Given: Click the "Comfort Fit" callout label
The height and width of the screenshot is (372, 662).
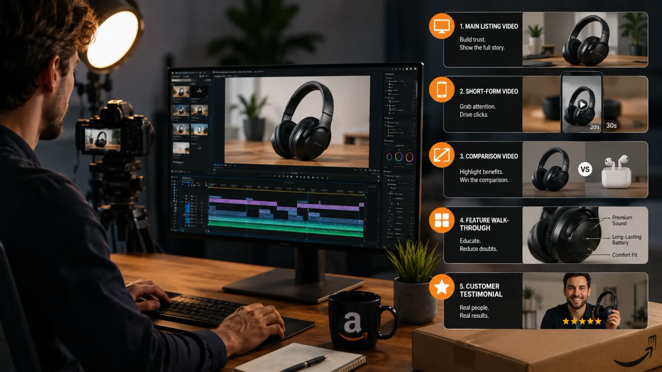Looking at the screenshot, I should 624,255.
